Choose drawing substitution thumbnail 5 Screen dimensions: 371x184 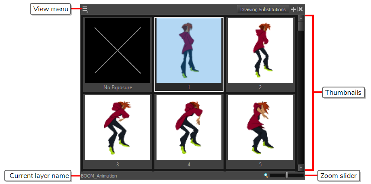click(x=260, y=128)
